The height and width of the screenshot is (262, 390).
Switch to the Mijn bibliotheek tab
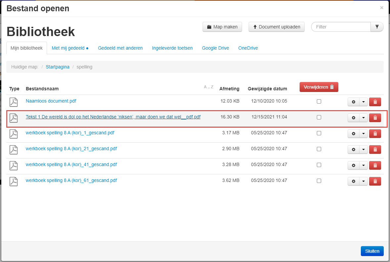point(26,48)
